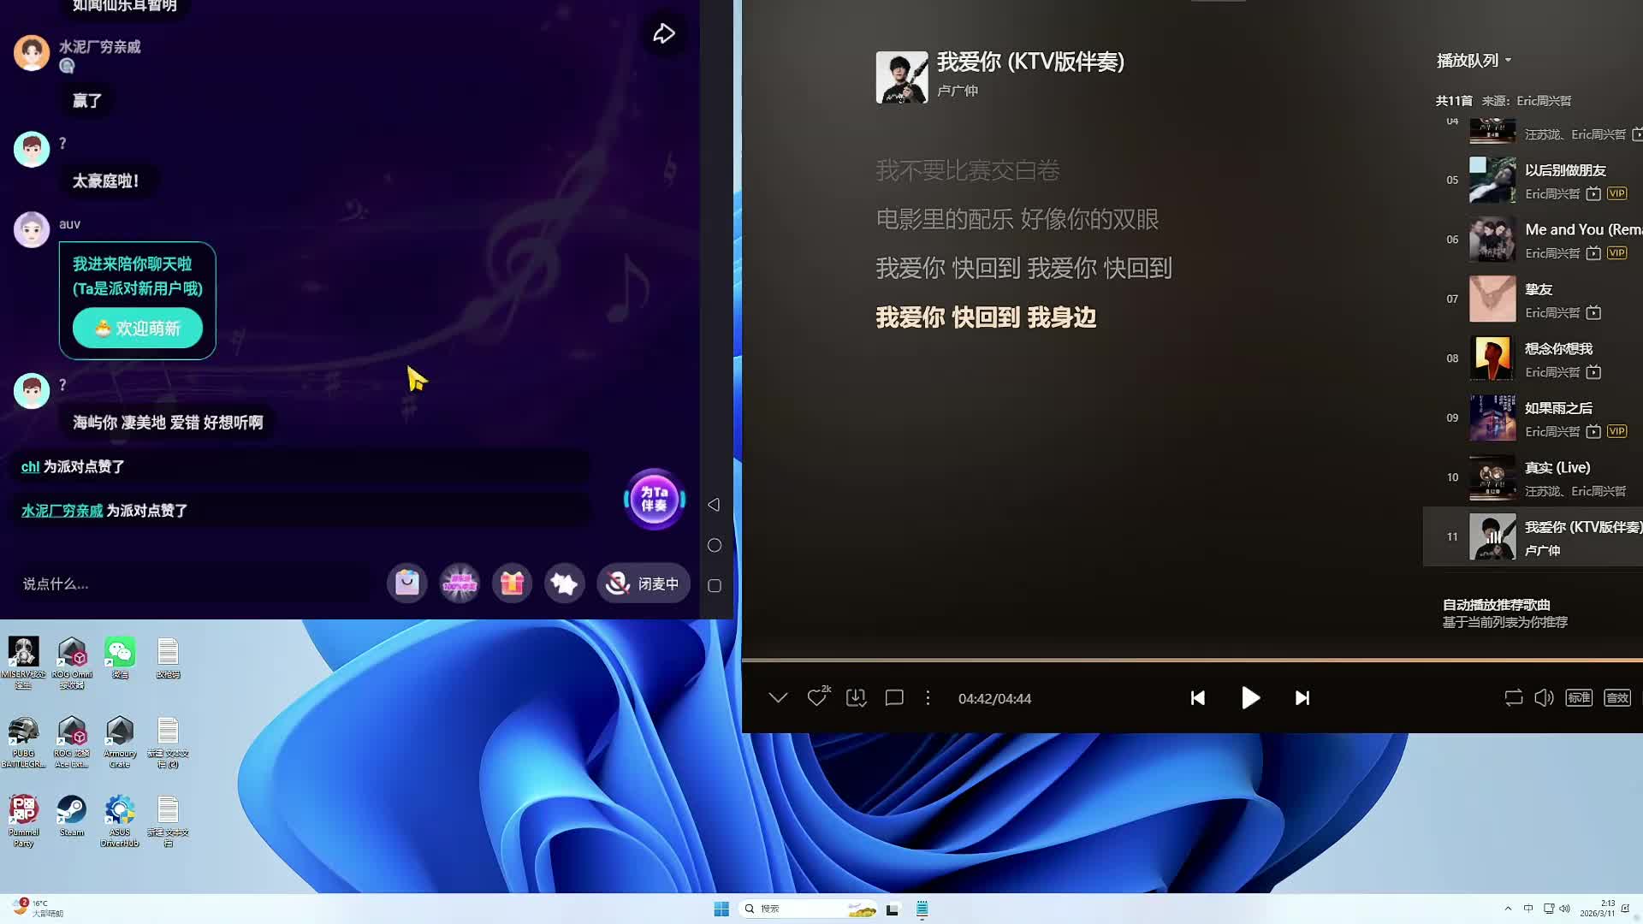
Task: Click the 欢迎萌新 welcome button
Action: [138, 329]
